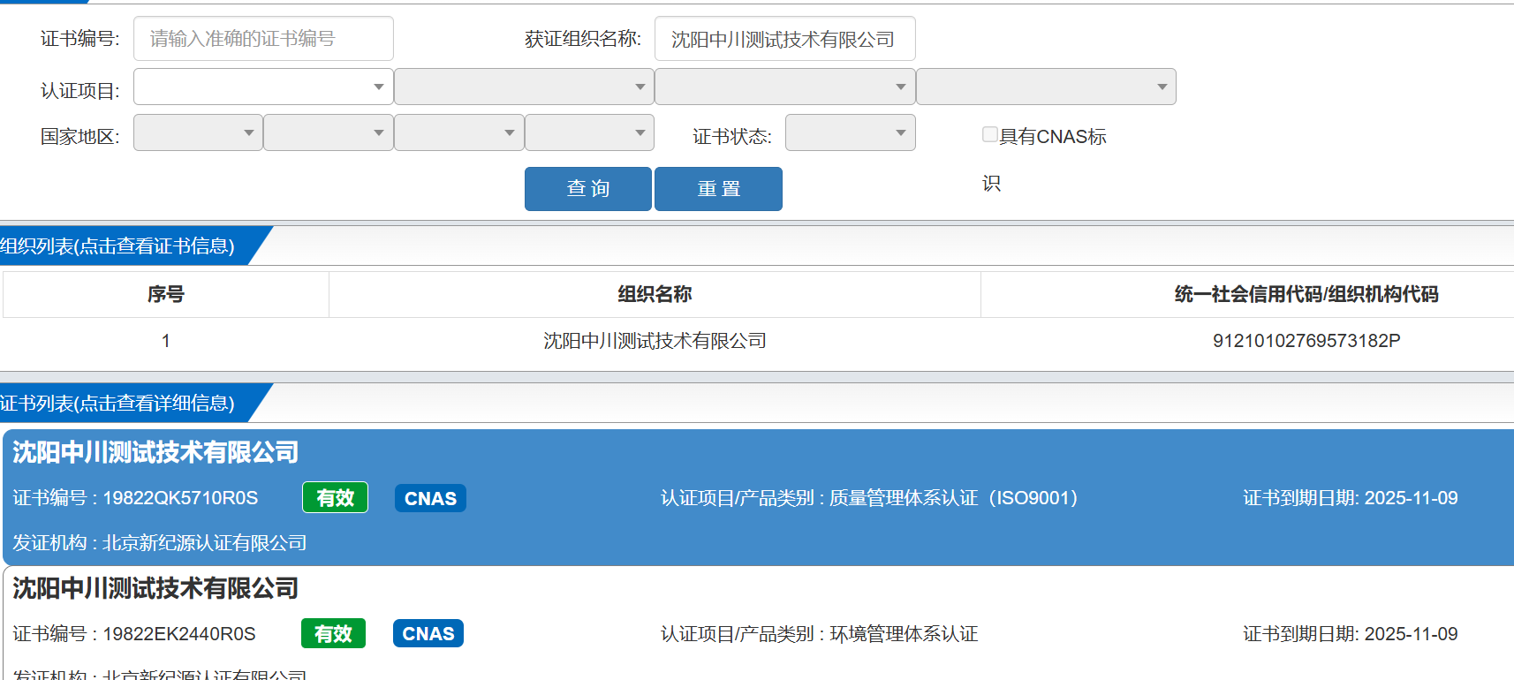Expand the third 国家地区 dropdown

[x=459, y=132]
